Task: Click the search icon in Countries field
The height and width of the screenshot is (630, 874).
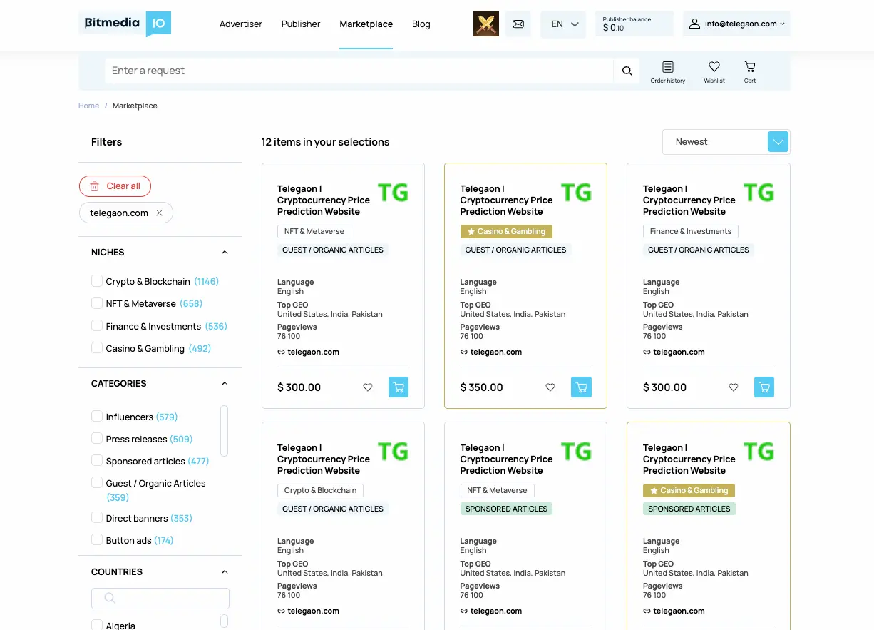Action: (110, 598)
